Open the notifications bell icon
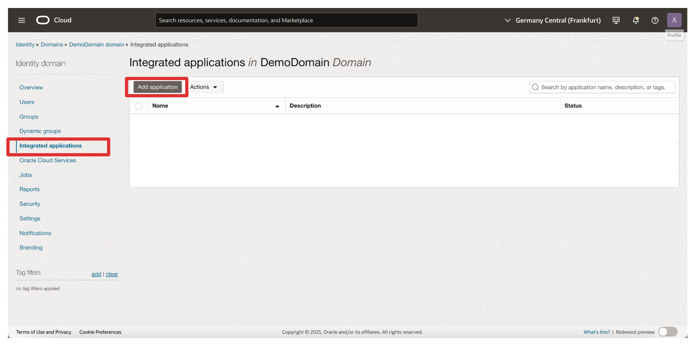Viewport: 695px width, 346px height. [636, 20]
